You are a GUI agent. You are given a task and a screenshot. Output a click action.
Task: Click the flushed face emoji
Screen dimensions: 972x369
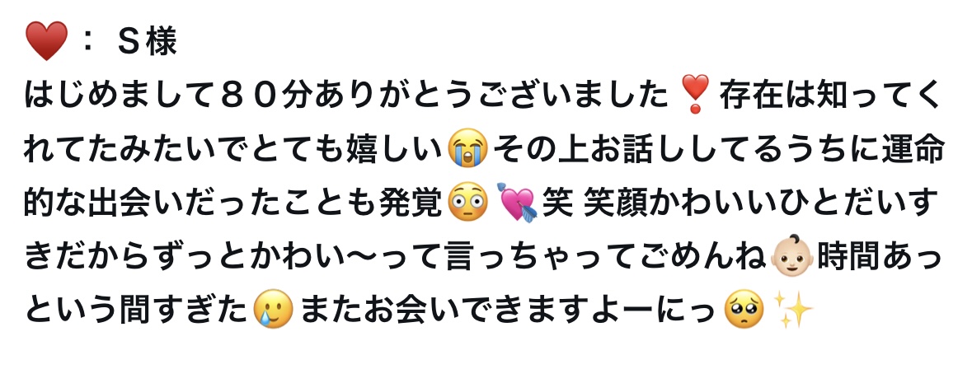[x=468, y=202]
